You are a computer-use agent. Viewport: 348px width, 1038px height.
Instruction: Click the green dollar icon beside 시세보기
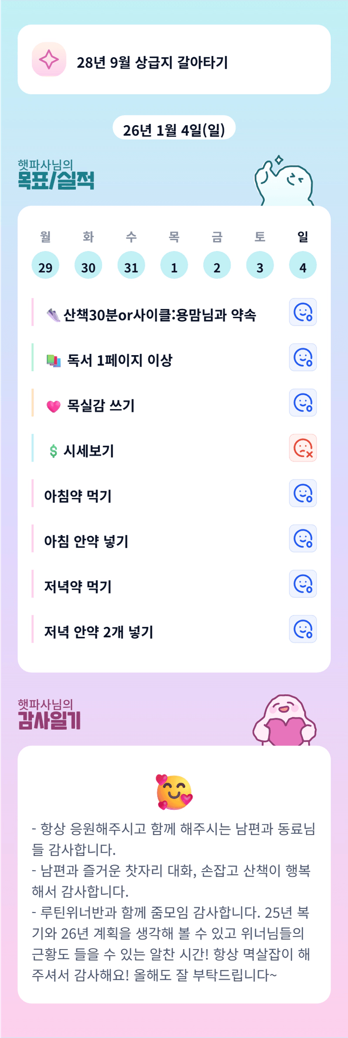coord(53,451)
